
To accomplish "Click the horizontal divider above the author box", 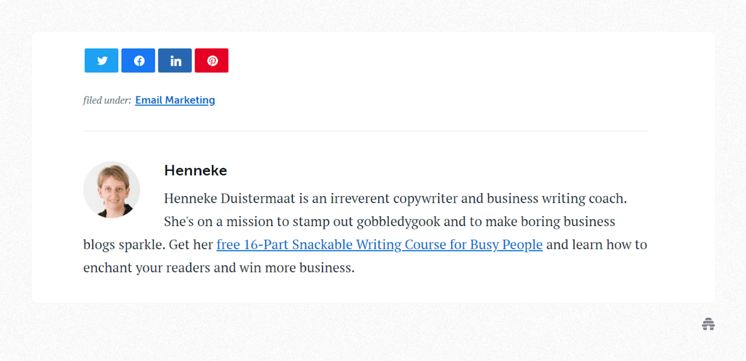I will point(366,131).
